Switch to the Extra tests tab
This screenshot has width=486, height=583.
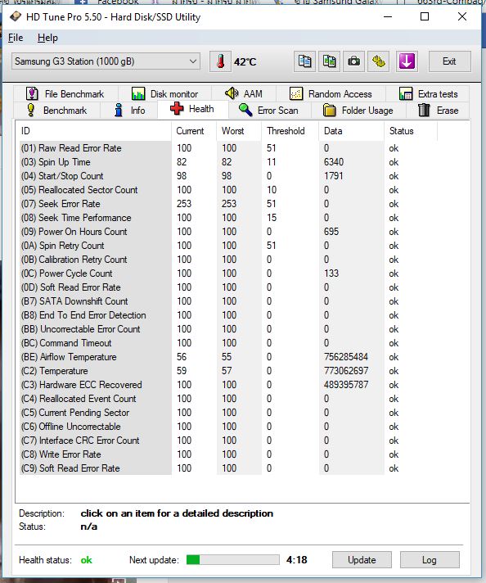[428, 93]
